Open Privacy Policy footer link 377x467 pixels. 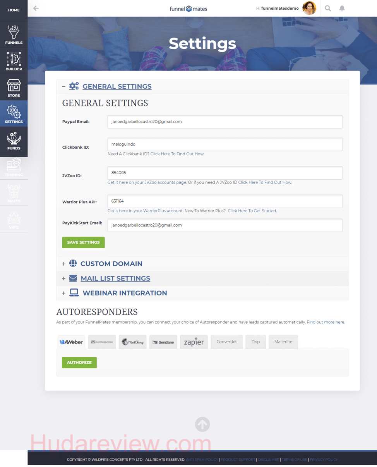[x=324, y=460]
